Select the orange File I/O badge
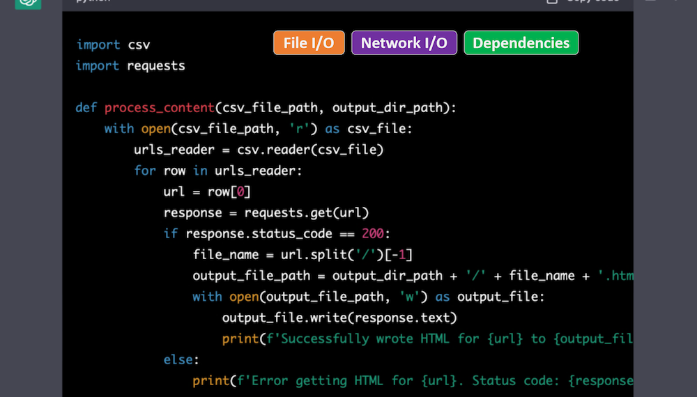Viewport: 697px width, 397px height. (309, 43)
